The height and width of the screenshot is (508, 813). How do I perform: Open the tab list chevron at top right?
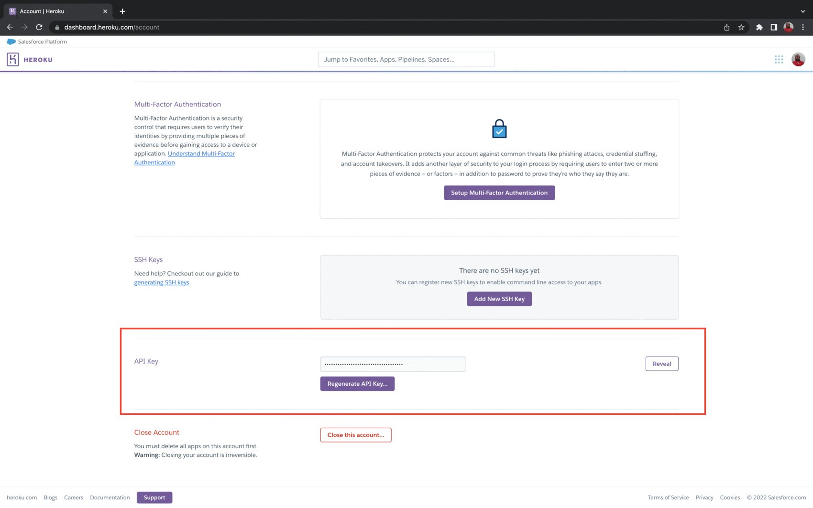[802, 11]
